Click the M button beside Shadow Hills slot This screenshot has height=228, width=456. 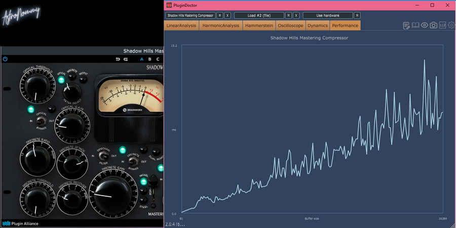point(220,15)
